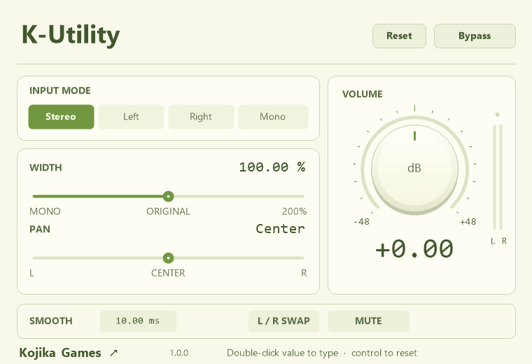Toggle the Bypass button
Screen dimensions: 532x364
pos(475,36)
